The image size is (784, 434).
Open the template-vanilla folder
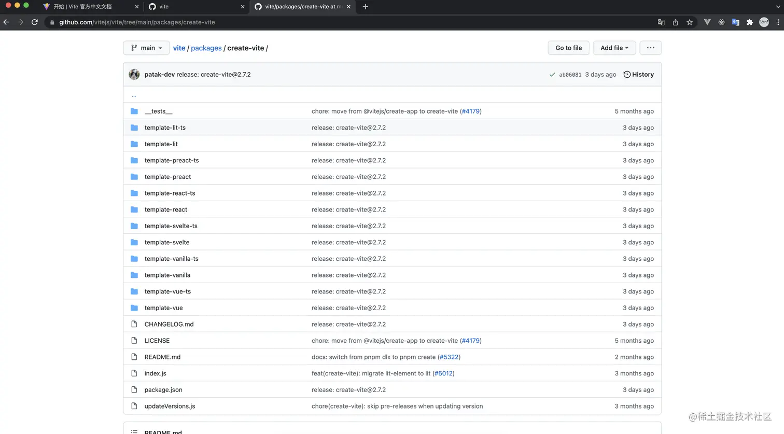tap(167, 275)
